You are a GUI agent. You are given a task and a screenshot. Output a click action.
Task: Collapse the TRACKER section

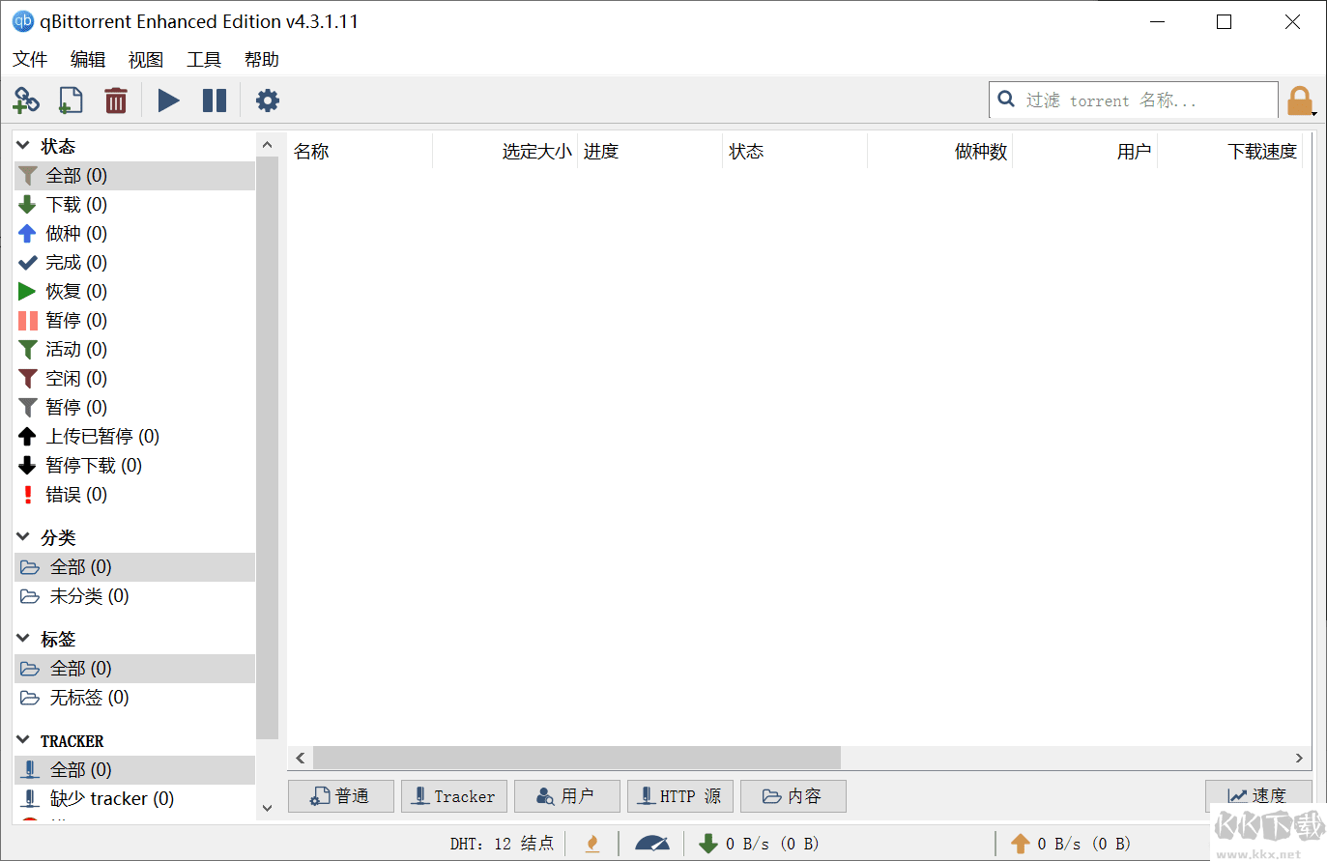pyautogui.click(x=20, y=740)
